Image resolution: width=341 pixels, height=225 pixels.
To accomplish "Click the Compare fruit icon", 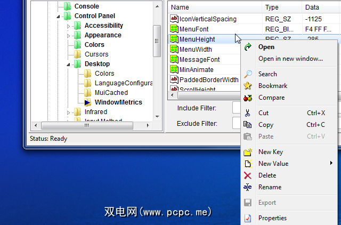I will coord(248,98).
